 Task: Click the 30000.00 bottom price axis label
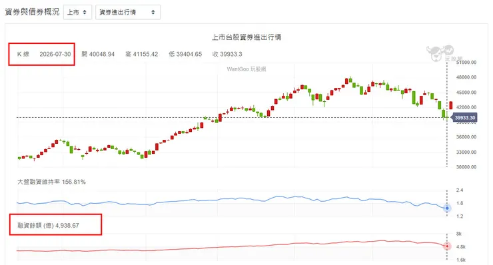pos(466,167)
